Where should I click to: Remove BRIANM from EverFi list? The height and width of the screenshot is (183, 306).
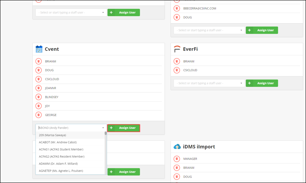177,61
